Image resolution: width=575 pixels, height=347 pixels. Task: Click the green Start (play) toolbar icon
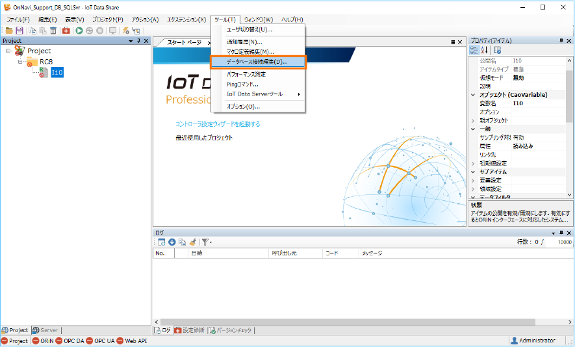(79, 31)
